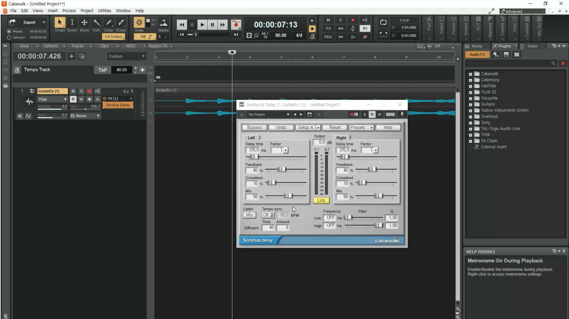The width and height of the screenshot is (569, 319).
Task: Switch to the Plugins browser tab
Action: click(504, 46)
